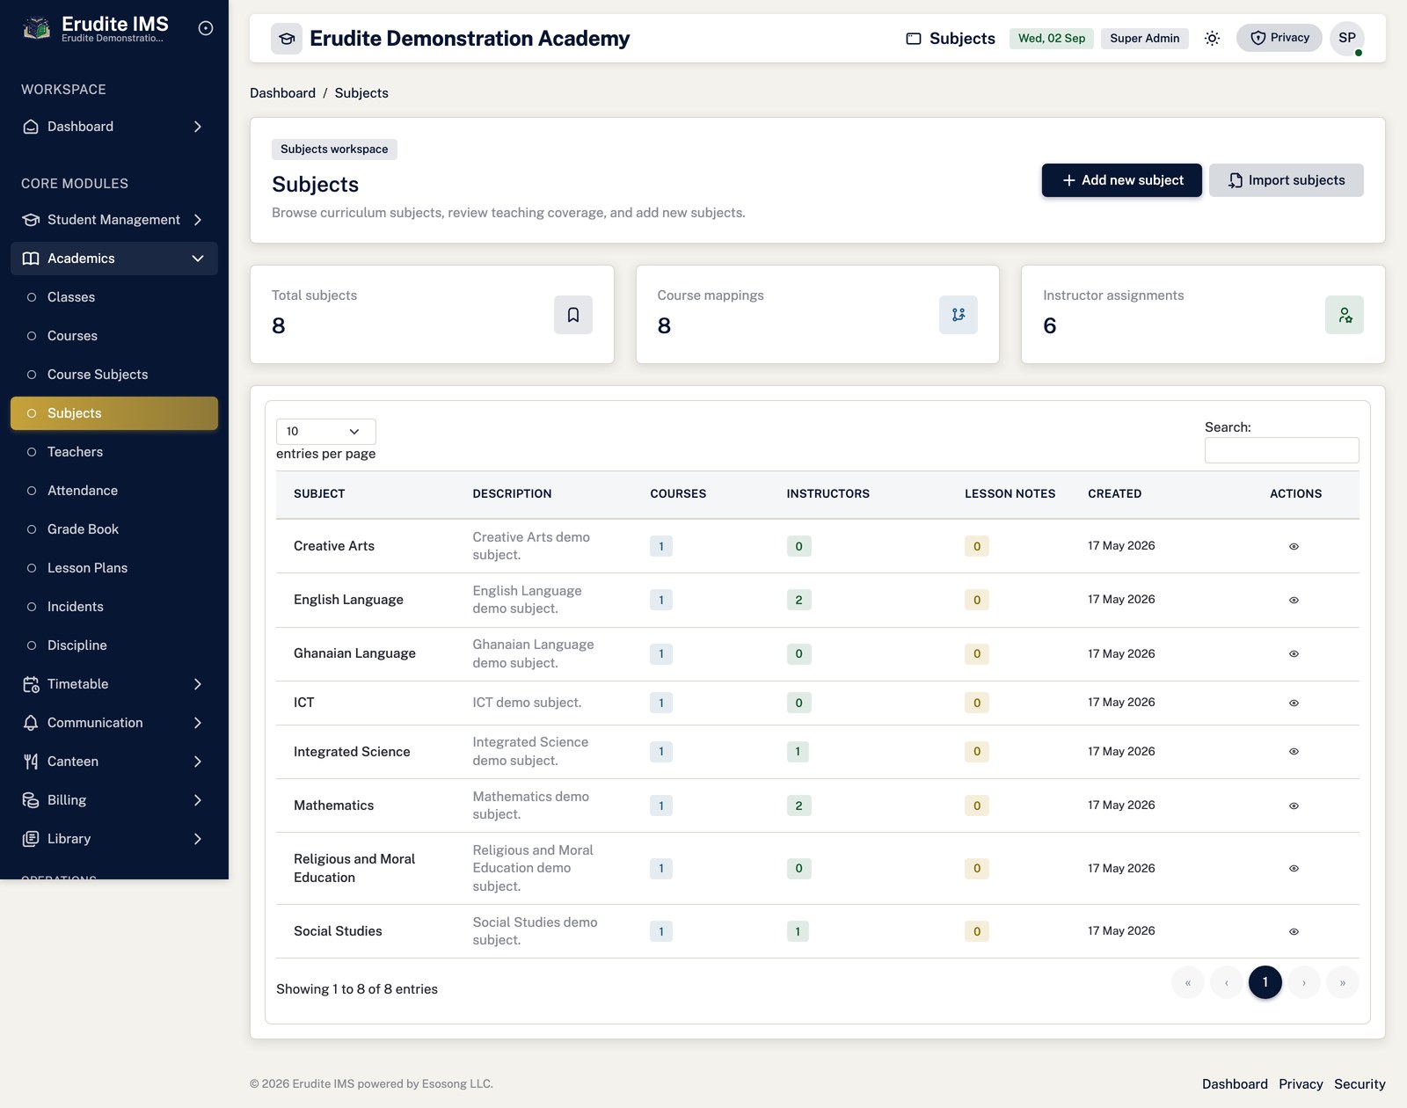This screenshot has height=1108, width=1407.
Task: Click the Course mappings branch icon
Action: pos(959,315)
